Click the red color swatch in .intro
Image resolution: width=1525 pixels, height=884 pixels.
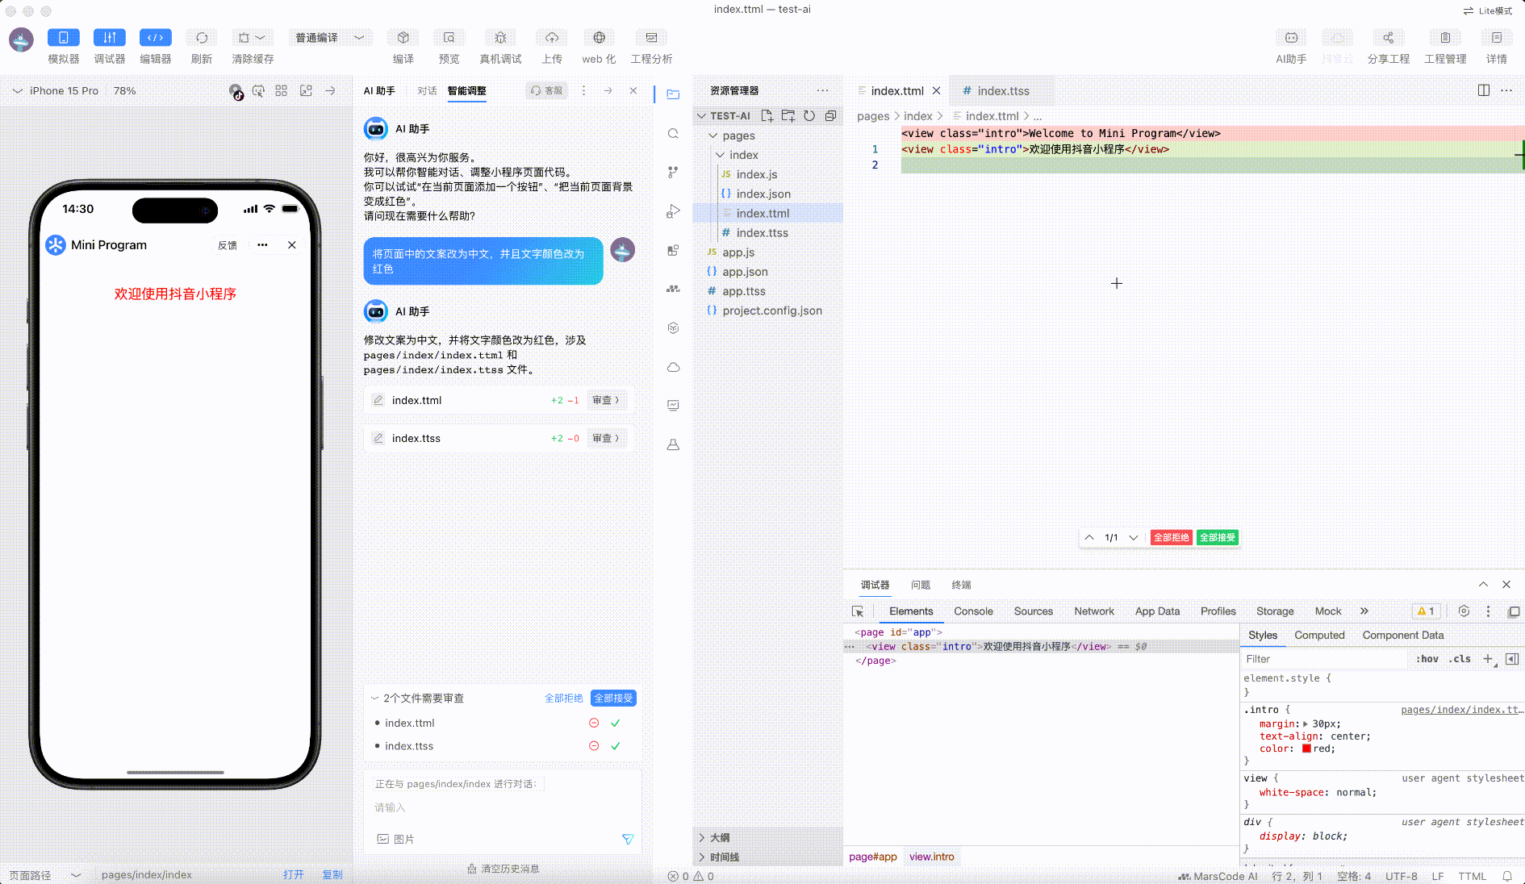click(1306, 748)
